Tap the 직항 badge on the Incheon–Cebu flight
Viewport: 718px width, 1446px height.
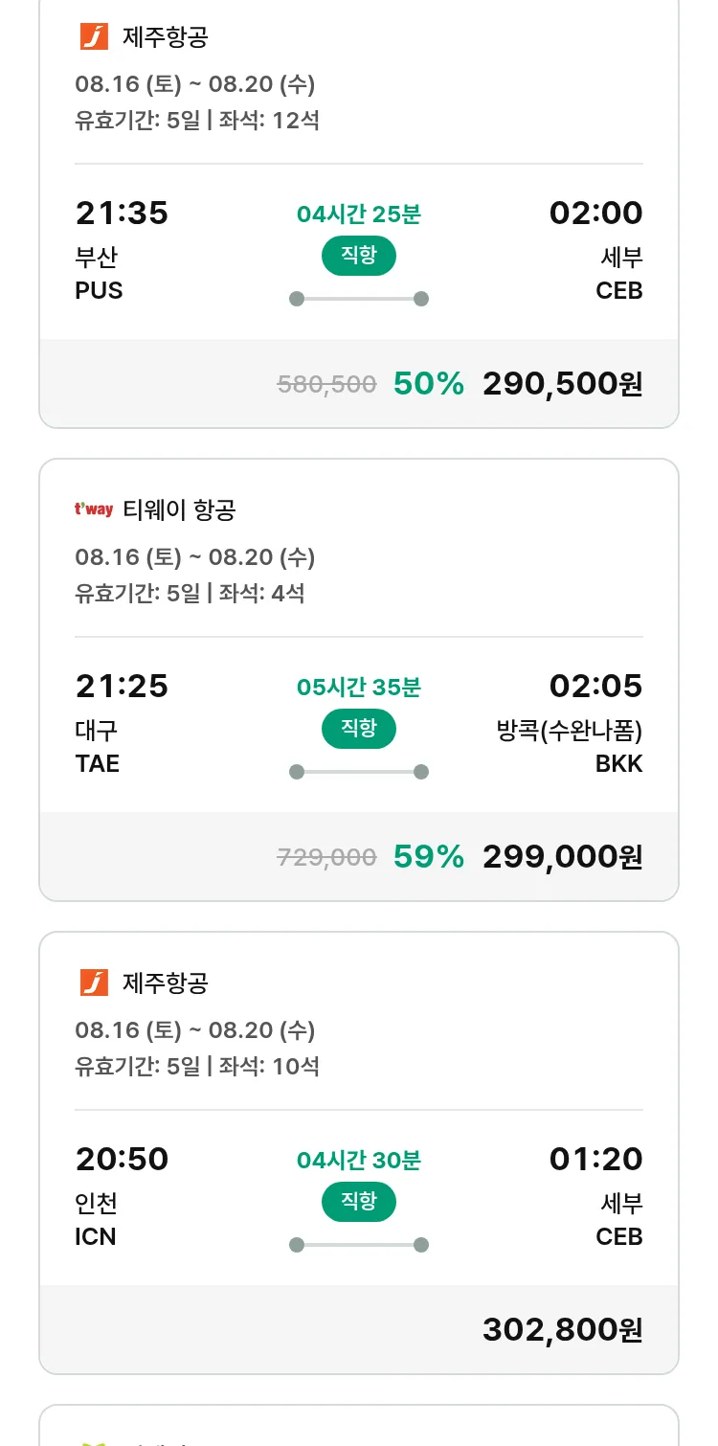(358, 1202)
